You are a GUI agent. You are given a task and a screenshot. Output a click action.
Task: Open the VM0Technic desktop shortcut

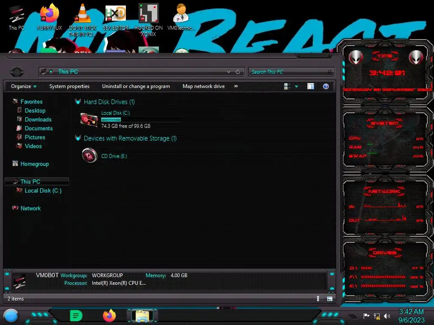pos(181,17)
